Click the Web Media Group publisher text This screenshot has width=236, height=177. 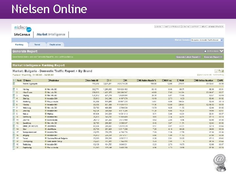(x=54, y=142)
